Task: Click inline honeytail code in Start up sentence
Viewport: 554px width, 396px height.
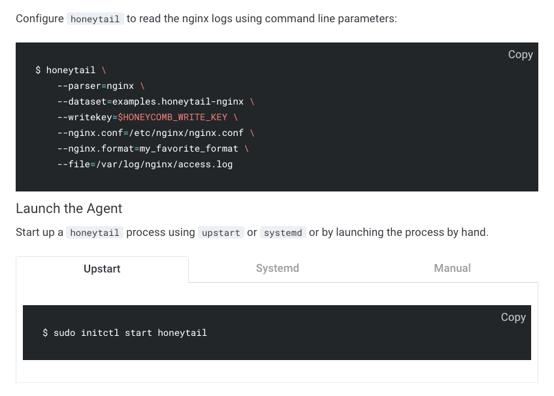Action: pyautogui.click(x=95, y=233)
